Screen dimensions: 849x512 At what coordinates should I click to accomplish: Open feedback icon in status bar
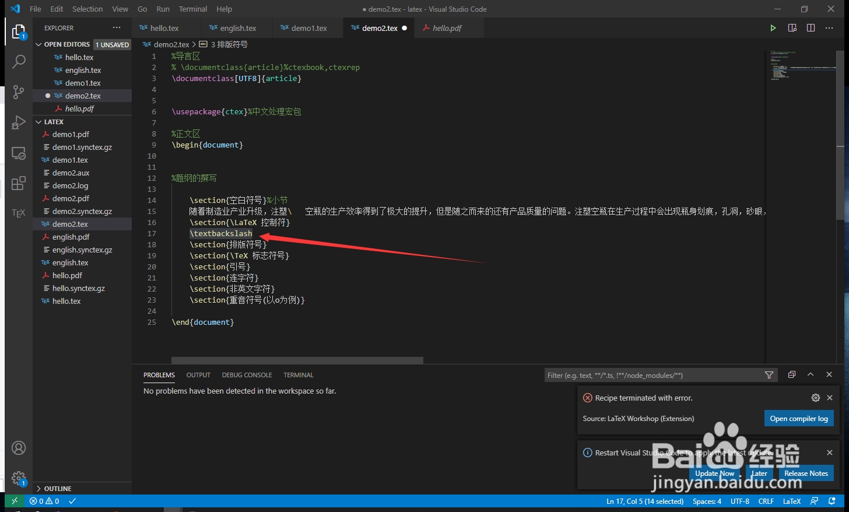click(815, 501)
